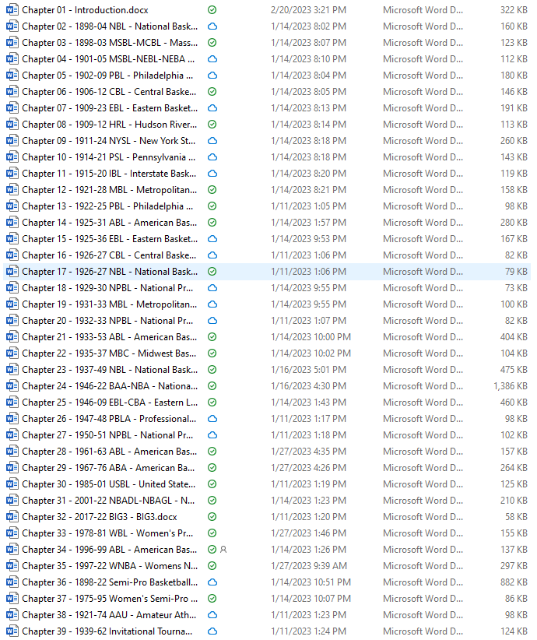
Task: Click the green synced checkmark for Chapter 34
Action: 212,550
